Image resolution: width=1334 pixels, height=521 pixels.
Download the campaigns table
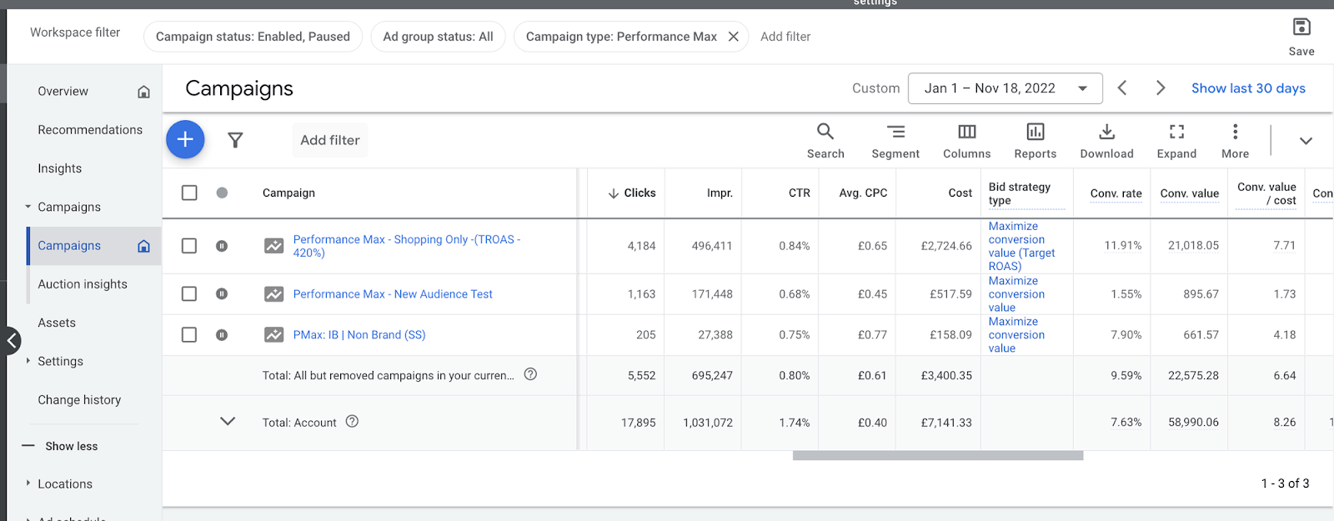pyautogui.click(x=1106, y=141)
